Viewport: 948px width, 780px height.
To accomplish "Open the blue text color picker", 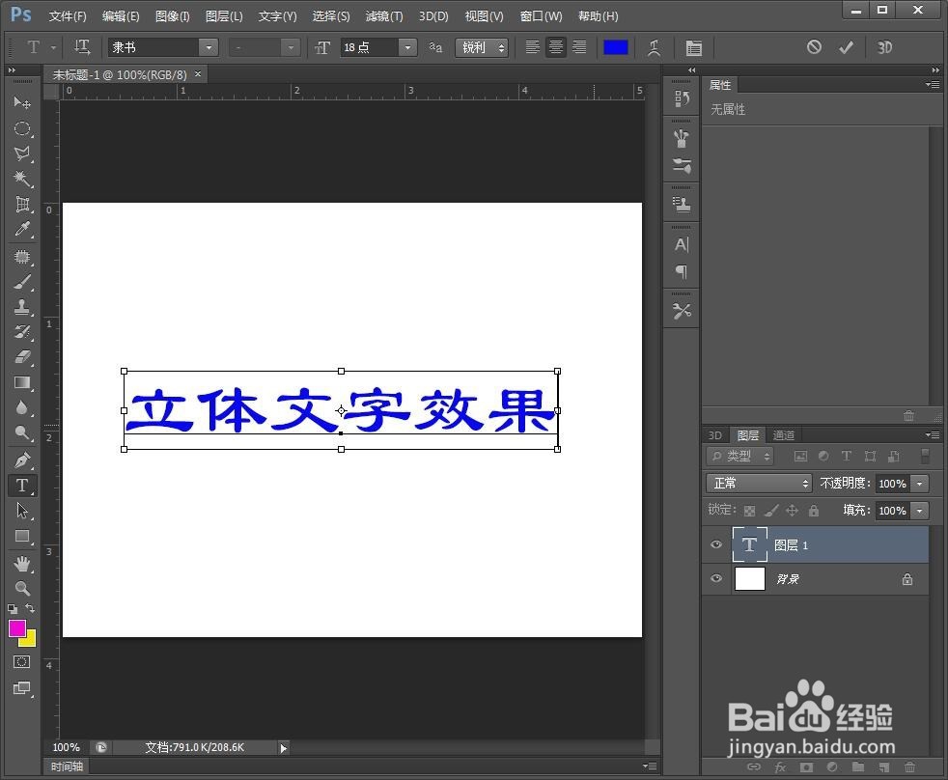I will (615, 46).
